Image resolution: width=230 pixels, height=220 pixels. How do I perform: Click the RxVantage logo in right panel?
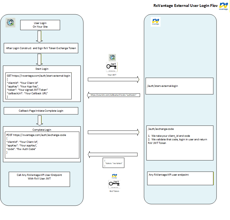click(156, 22)
